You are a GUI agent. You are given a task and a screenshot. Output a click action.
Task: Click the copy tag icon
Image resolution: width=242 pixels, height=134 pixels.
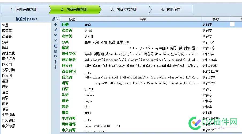[55, 41]
